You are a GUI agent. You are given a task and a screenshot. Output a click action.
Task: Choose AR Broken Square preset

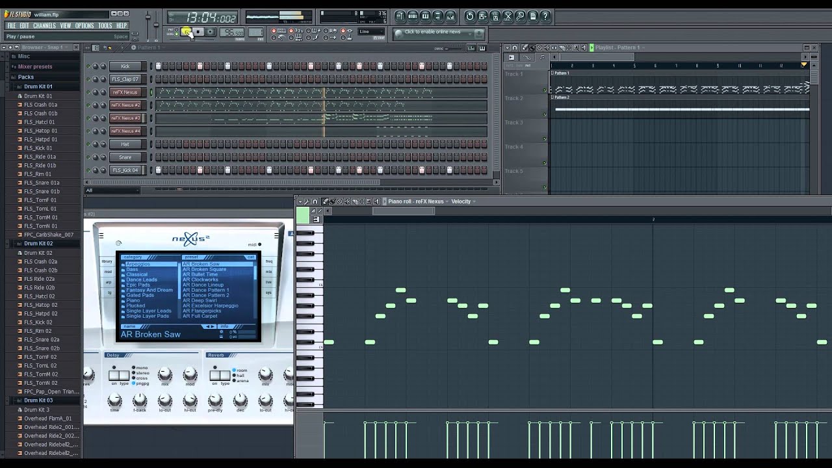click(x=204, y=269)
